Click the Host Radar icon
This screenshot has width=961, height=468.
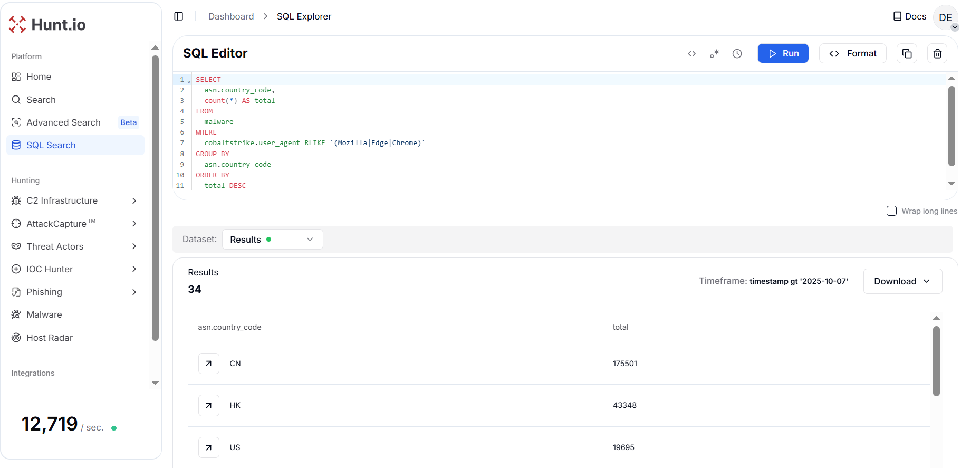[x=16, y=338]
